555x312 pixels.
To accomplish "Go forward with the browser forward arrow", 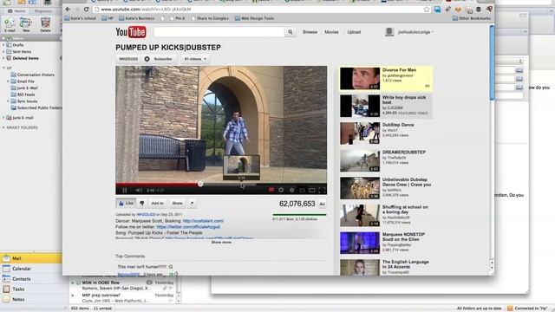I will click(77, 10).
